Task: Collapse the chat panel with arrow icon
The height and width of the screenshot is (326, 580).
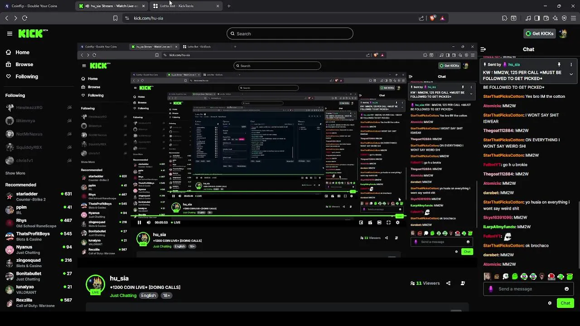Action: [x=483, y=49]
